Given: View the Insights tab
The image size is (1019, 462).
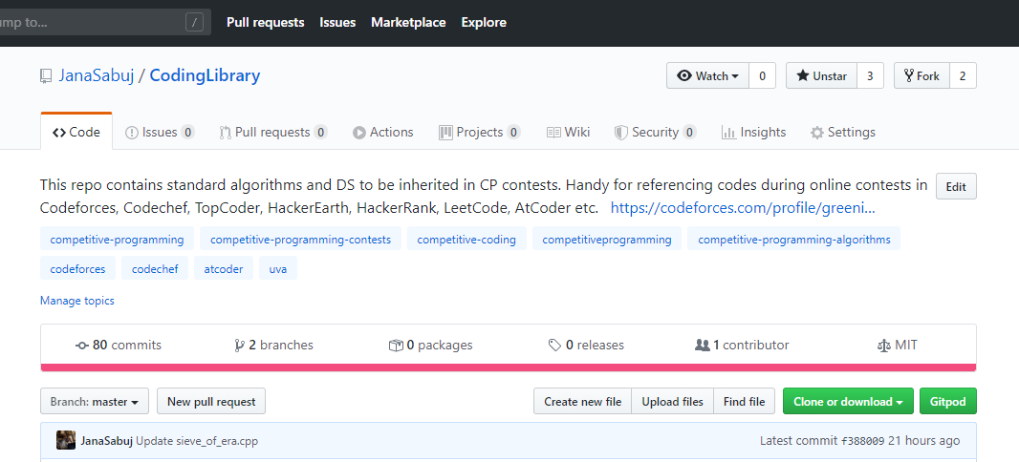Looking at the screenshot, I should (754, 133).
